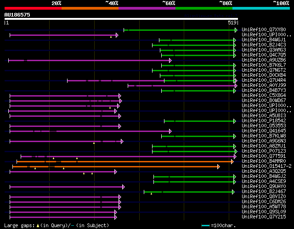The height and width of the screenshot is (229, 294).
Task: Open the UniRef100_P18542 hit
Action: click(x=264, y=121)
